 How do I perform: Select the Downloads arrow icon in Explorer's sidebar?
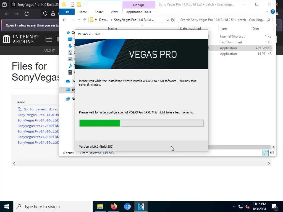point(70,46)
